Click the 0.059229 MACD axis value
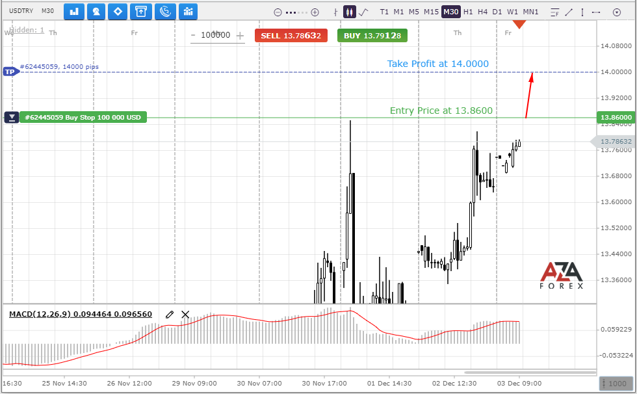The height and width of the screenshot is (394, 637). tap(616, 330)
